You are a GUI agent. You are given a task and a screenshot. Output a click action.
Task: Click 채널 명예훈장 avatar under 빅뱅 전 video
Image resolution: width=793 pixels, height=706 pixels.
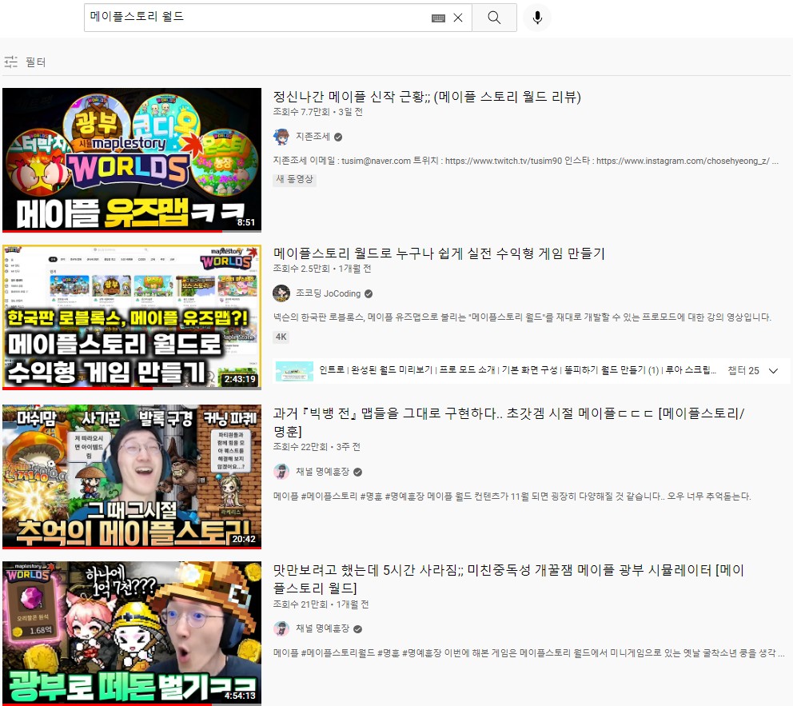point(281,472)
